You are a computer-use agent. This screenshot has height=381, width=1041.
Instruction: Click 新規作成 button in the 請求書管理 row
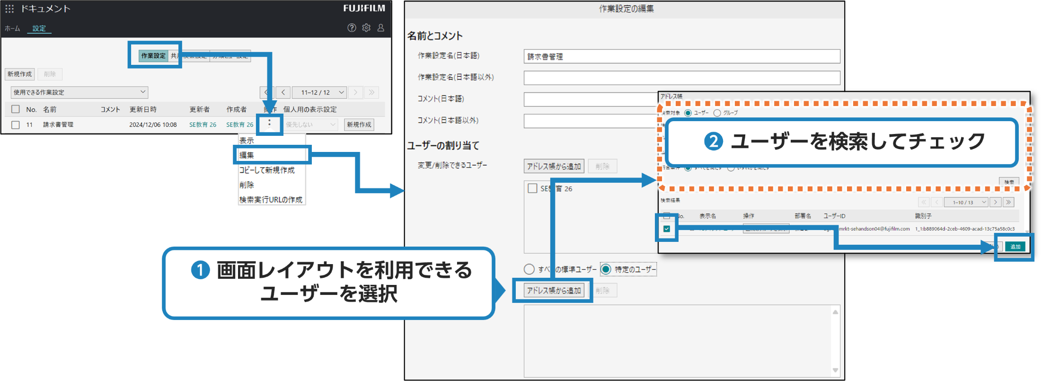359,124
